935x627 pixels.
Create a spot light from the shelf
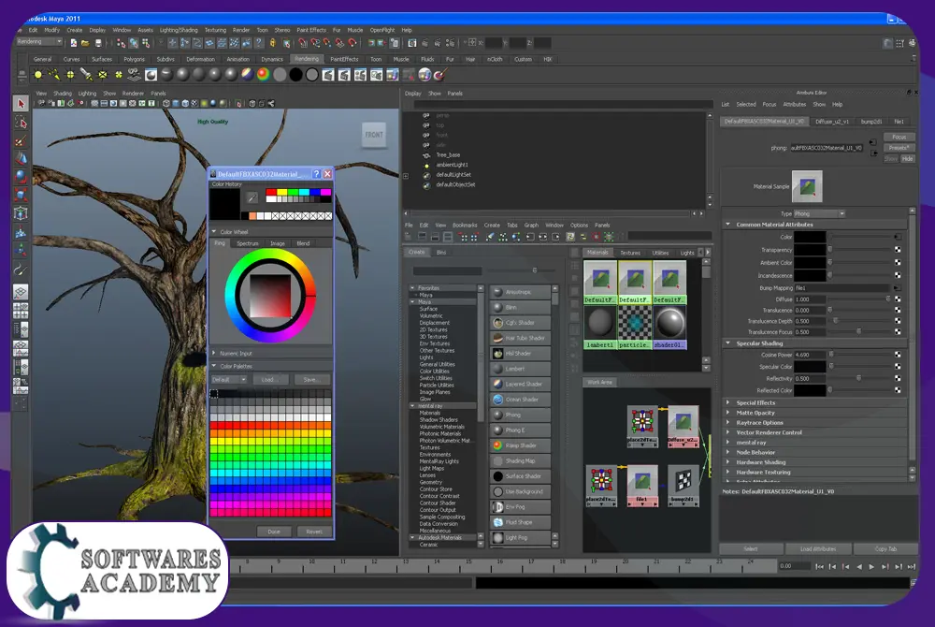click(x=86, y=75)
